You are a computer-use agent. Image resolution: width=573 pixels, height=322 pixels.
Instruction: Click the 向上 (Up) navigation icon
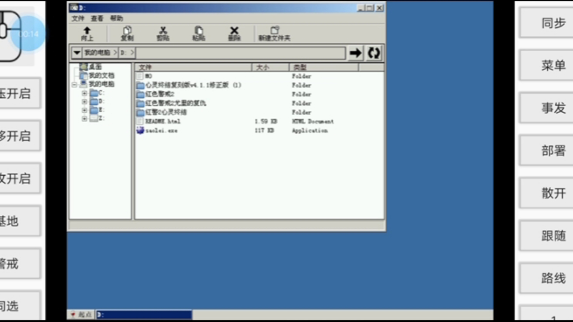pyautogui.click(x=87, y=33)
